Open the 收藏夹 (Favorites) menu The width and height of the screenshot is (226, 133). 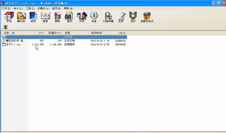[43, 9]
